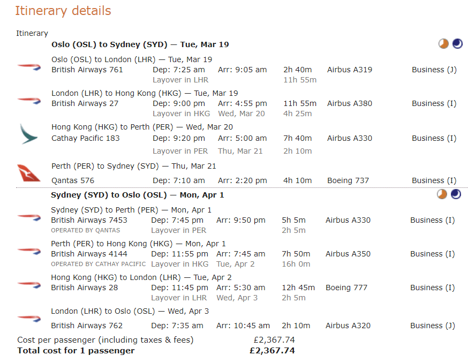The height and width of the screenshot is (363, 468).
Task: Click the British Airways logo for flight 28
Action: 29,284
